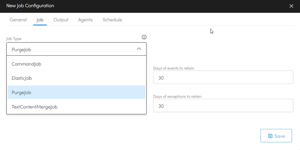Go to the Agents tab
Viewport: 300px width, 150px height.
[x=85, y=20]
